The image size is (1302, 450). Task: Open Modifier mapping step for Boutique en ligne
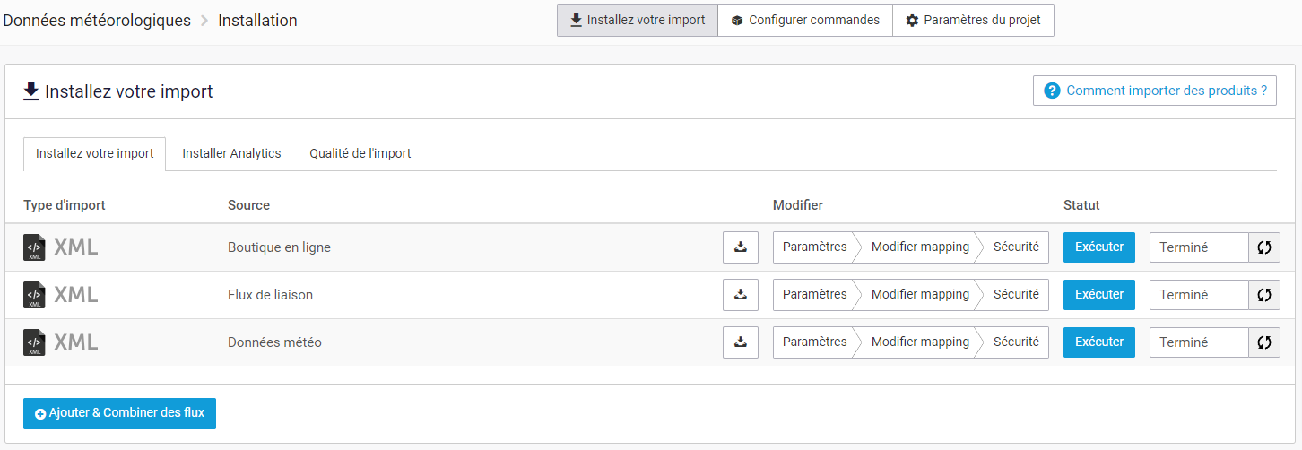tap(920, 247)
